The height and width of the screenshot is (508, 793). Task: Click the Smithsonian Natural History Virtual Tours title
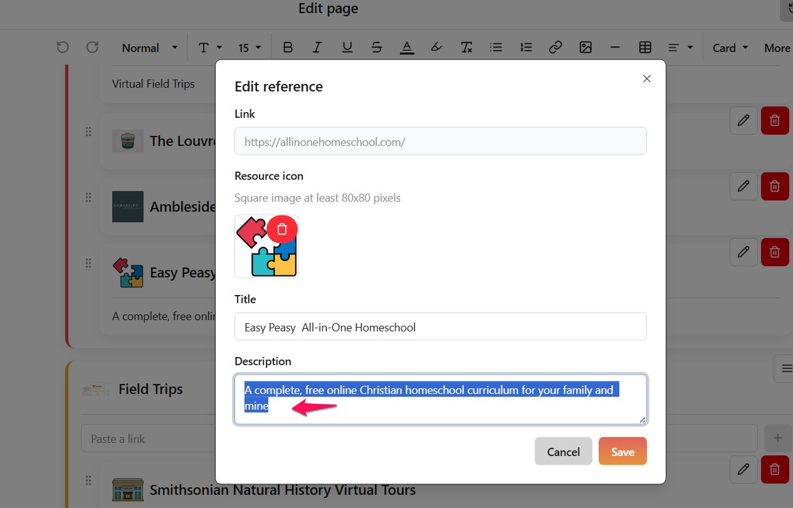tap(283, 489)
